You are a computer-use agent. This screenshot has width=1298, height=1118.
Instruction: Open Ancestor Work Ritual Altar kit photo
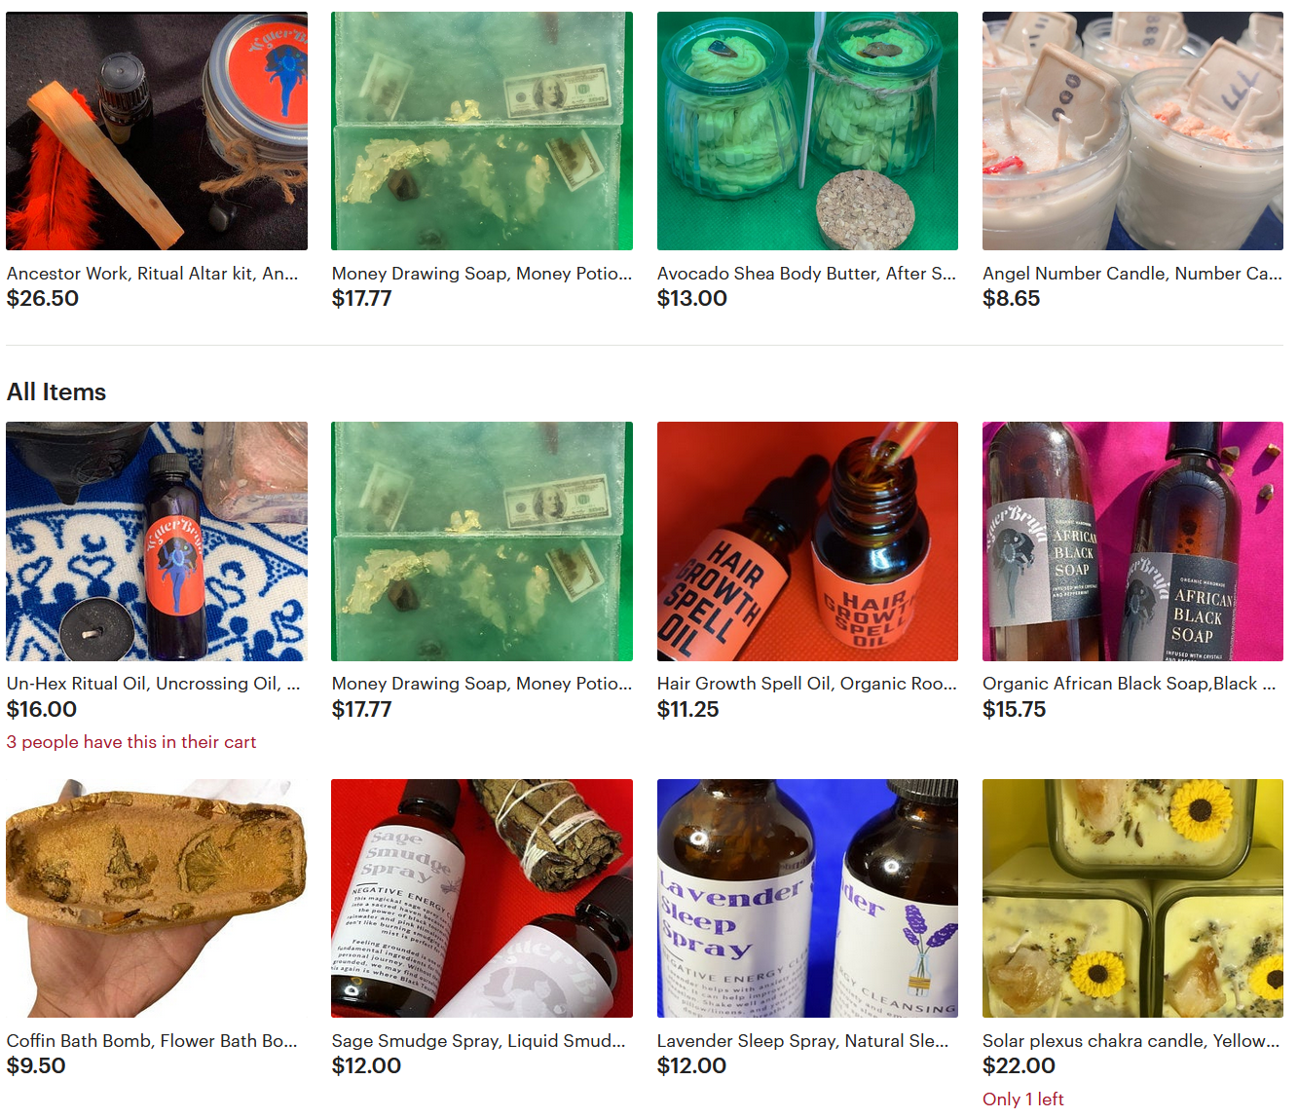tap(157, 130)
